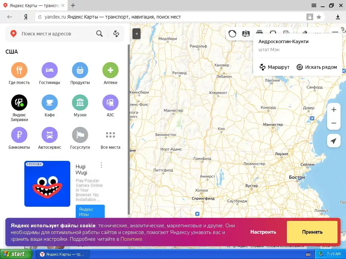This screenshot has height=259, width=346.
Task: Zoom out on the map
Action: (334, 123)
